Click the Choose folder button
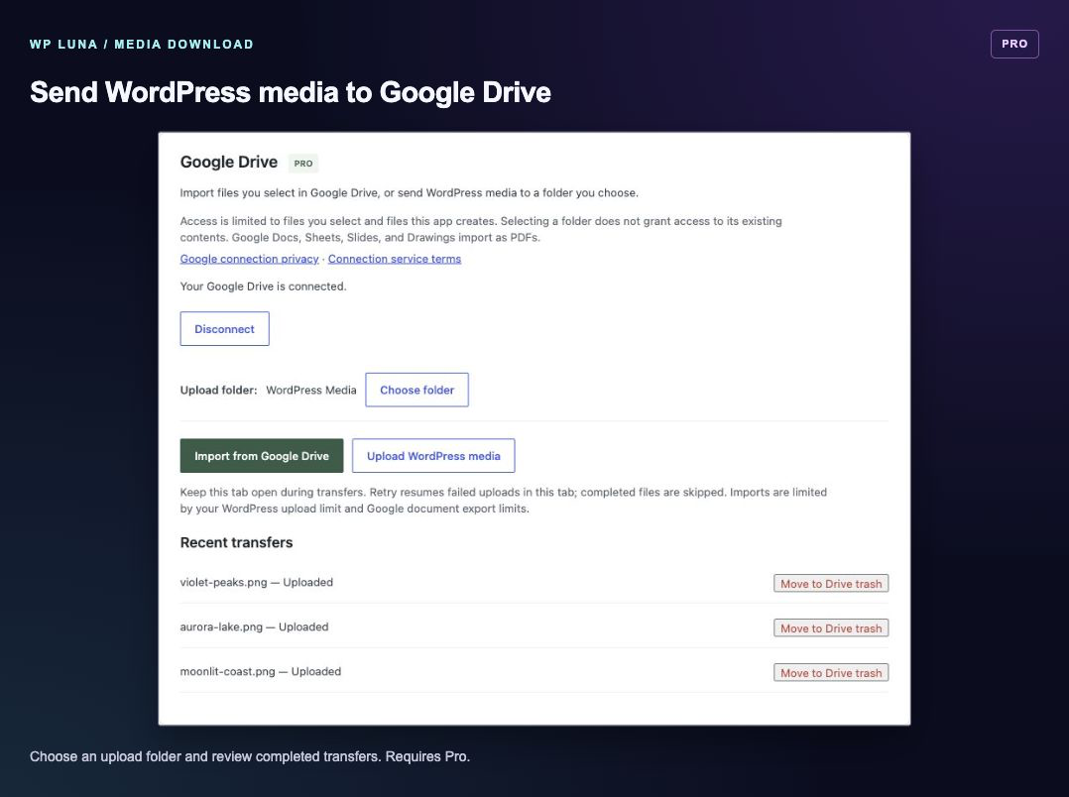 416,390
